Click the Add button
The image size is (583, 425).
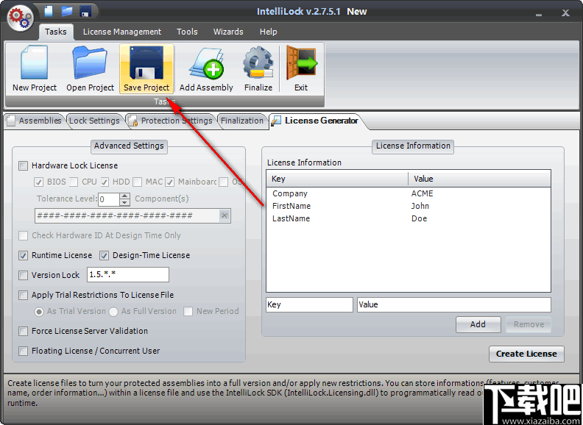(x=478, y=325)
